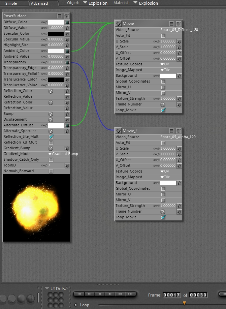Viewport: 226px width, 309px height.
Task: Uncheck Loop_Movie in the Movie node
Action: coord(163,110)
